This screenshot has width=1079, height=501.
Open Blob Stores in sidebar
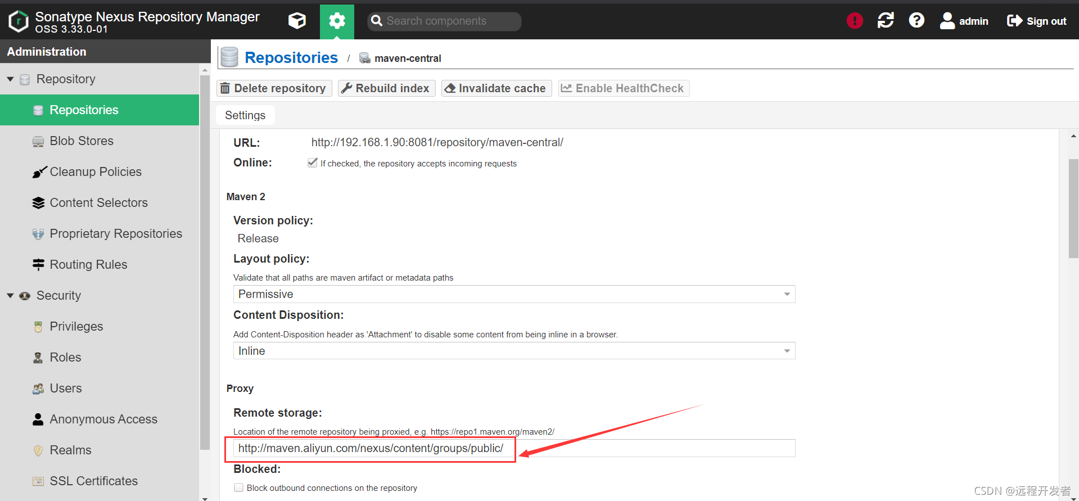pos(82,141)
